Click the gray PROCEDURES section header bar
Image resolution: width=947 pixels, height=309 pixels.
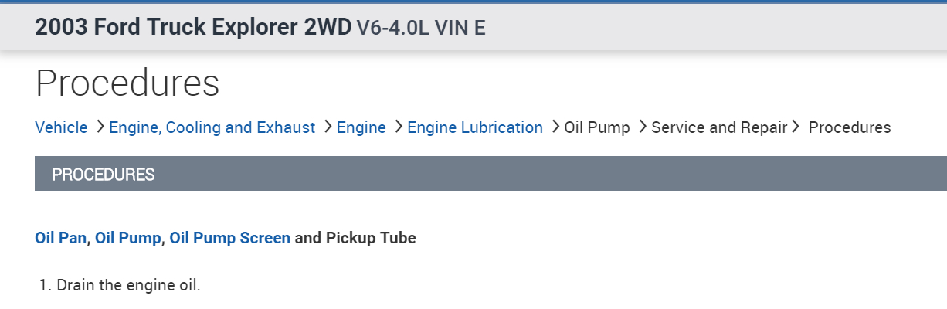490,174
